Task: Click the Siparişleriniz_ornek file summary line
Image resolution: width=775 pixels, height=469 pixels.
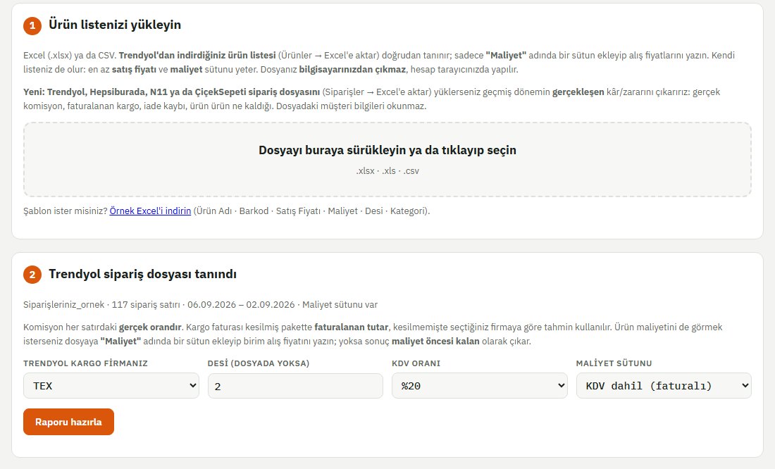Action: [x=200, y=305]
